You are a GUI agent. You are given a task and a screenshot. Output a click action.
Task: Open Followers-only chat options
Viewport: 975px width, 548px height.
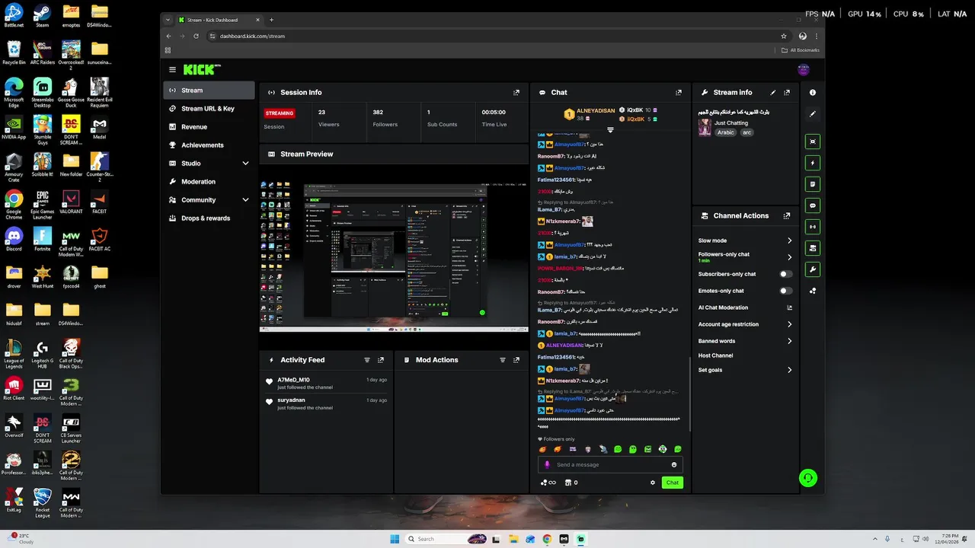point(746,257)
